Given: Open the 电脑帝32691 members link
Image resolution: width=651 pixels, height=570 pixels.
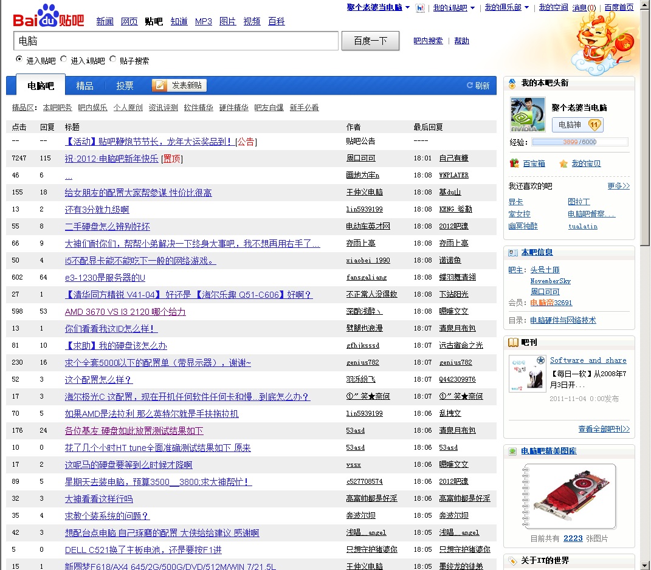Looking at the screenshot, I should 551,303.
